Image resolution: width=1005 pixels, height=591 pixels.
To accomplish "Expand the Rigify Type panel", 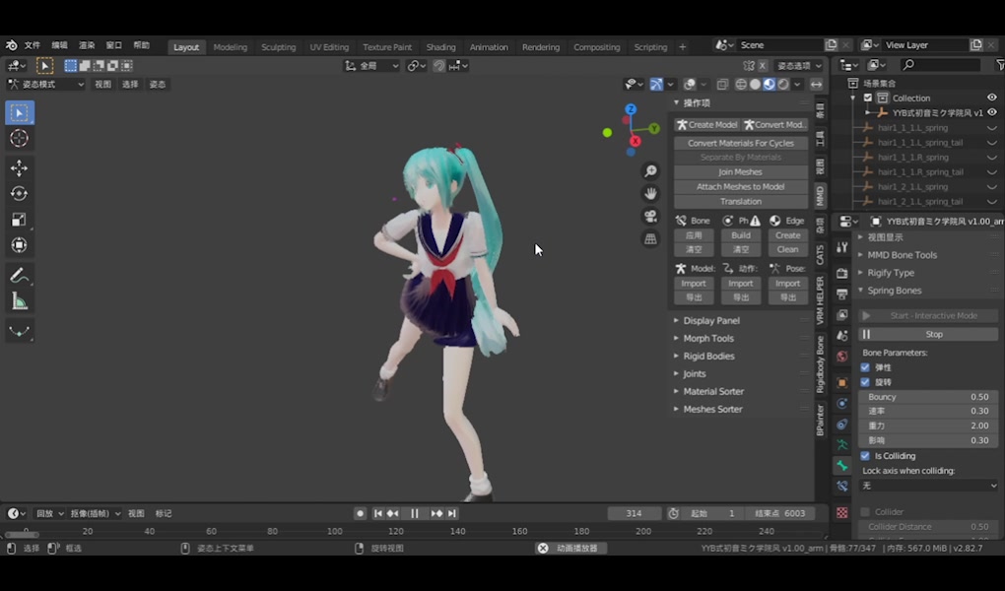I will tap(891, 273).
